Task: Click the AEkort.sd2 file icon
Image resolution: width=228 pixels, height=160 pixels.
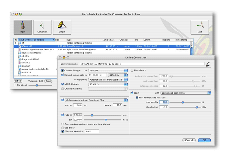Action: tap(20, 46)
